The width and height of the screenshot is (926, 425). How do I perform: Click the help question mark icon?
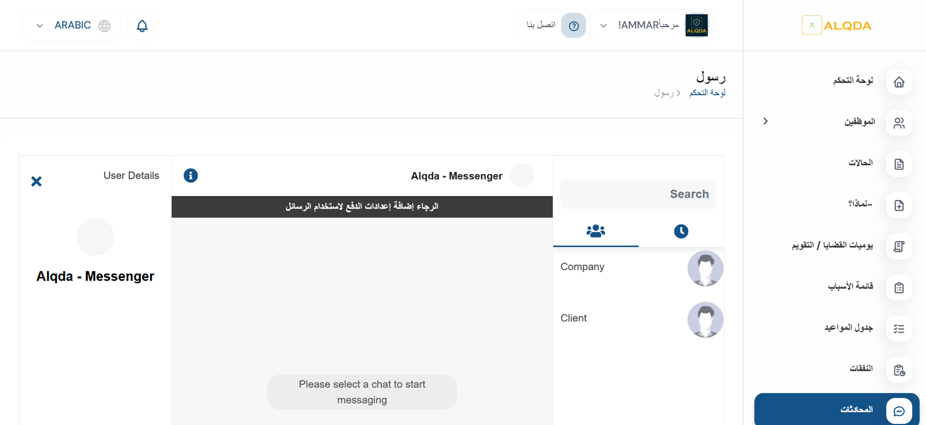coord(574,26)
